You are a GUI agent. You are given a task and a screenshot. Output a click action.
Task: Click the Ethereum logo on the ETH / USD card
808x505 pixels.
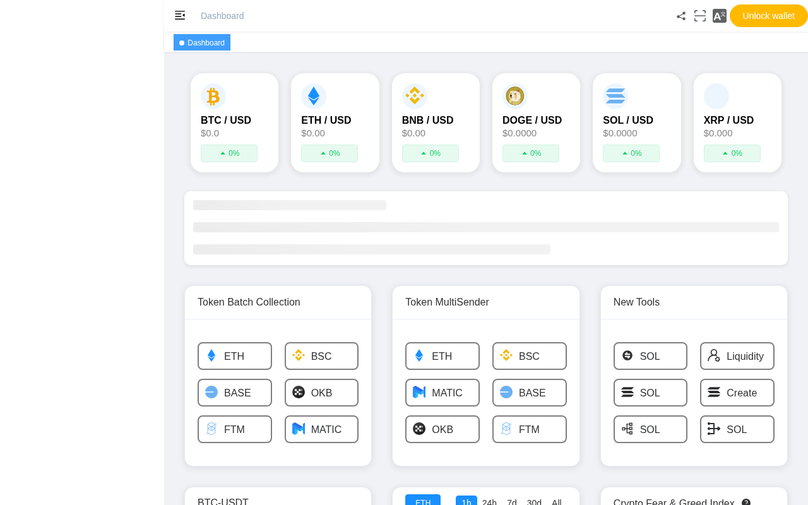[x=314, y=97]
